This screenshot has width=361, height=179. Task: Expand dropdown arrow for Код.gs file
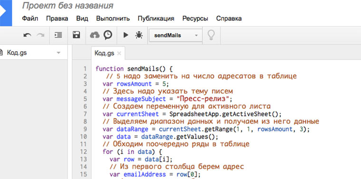coord(58,53)
